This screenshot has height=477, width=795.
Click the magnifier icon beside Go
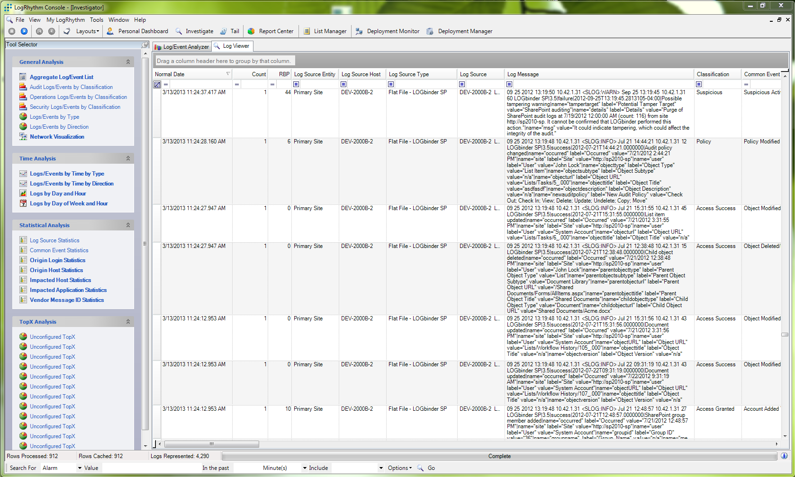tap(420, 468)
